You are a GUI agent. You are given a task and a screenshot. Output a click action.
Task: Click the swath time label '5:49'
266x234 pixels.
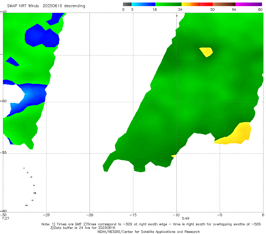tap(185, 219)
